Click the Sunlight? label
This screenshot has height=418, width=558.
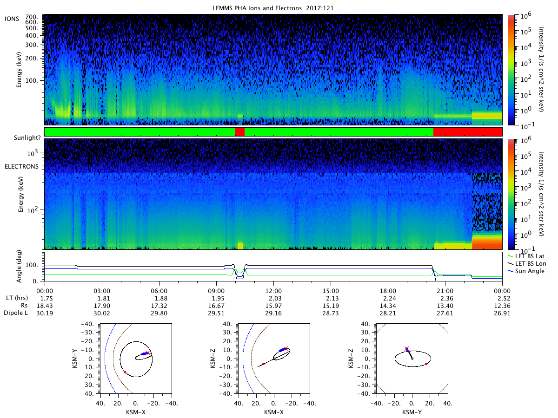tap(22, 132)
